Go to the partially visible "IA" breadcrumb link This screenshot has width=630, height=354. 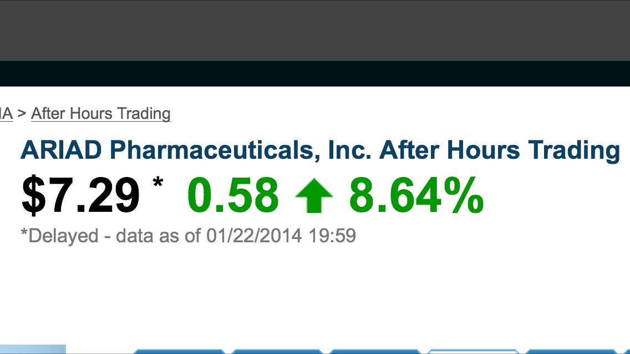pos(6,114)
